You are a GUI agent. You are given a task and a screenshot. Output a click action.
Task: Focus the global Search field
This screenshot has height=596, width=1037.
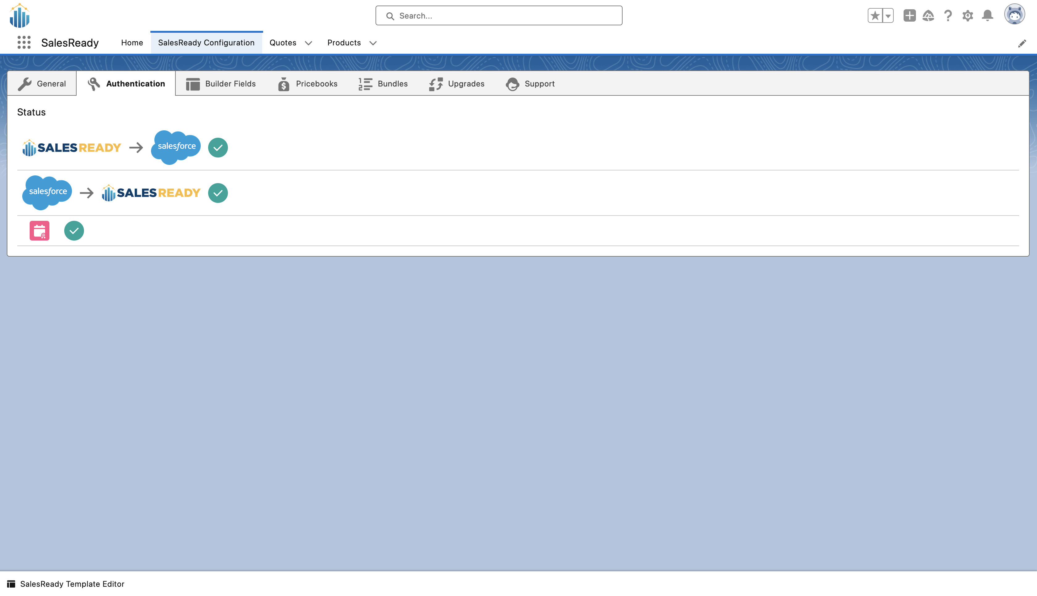point(498,15)
